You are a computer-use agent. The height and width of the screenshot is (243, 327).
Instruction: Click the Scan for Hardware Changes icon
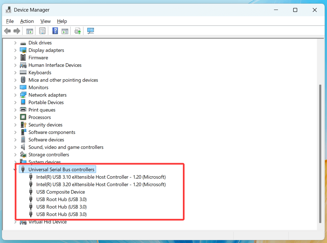coord(90,30)
